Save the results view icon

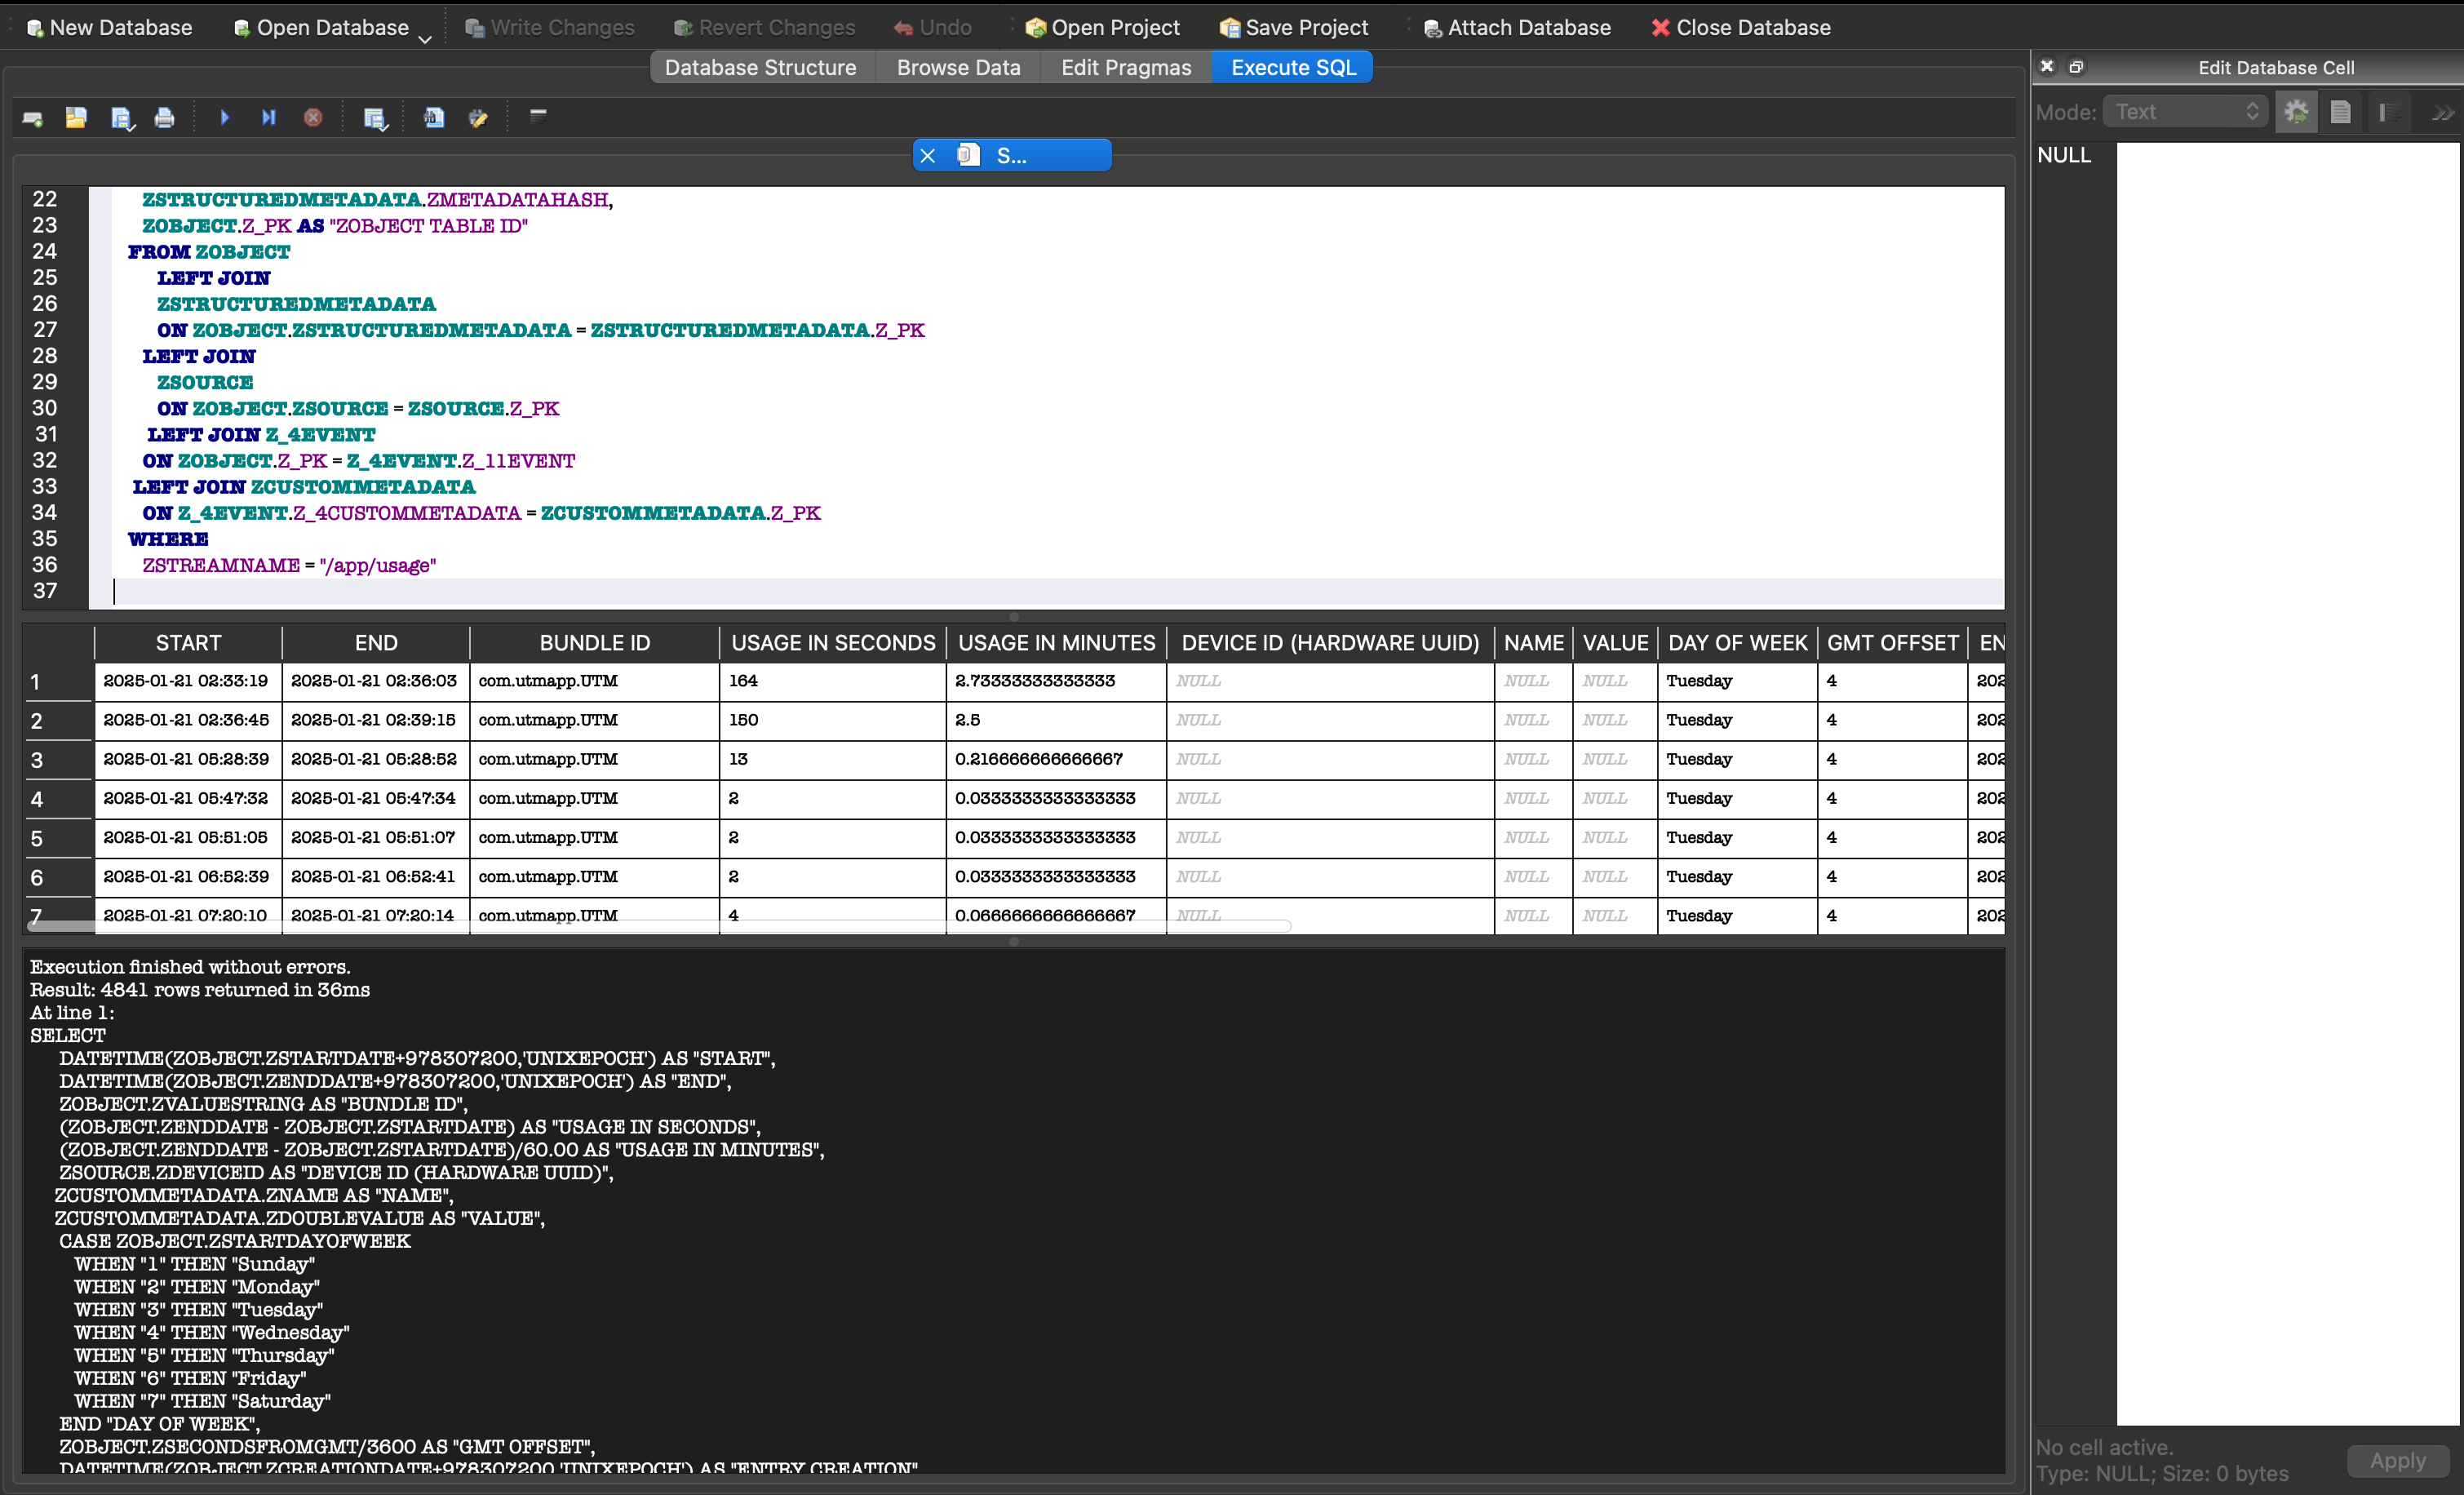[x=375, y=118]
